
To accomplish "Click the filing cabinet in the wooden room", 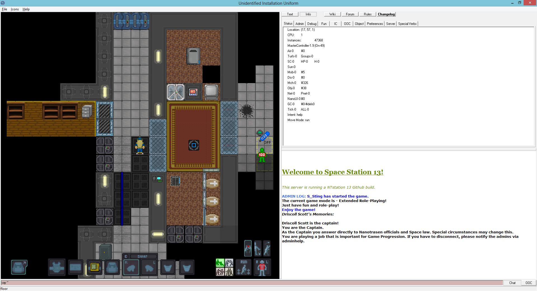I will (x=87, y=111).
